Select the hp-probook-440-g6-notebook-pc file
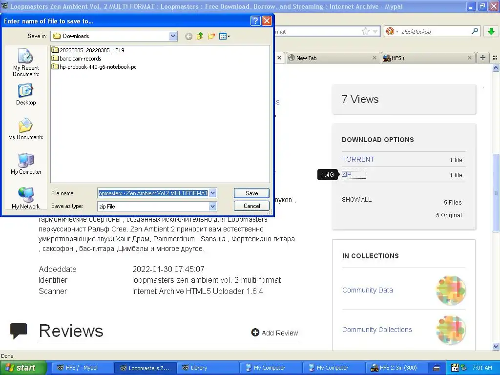 [94, 66]
